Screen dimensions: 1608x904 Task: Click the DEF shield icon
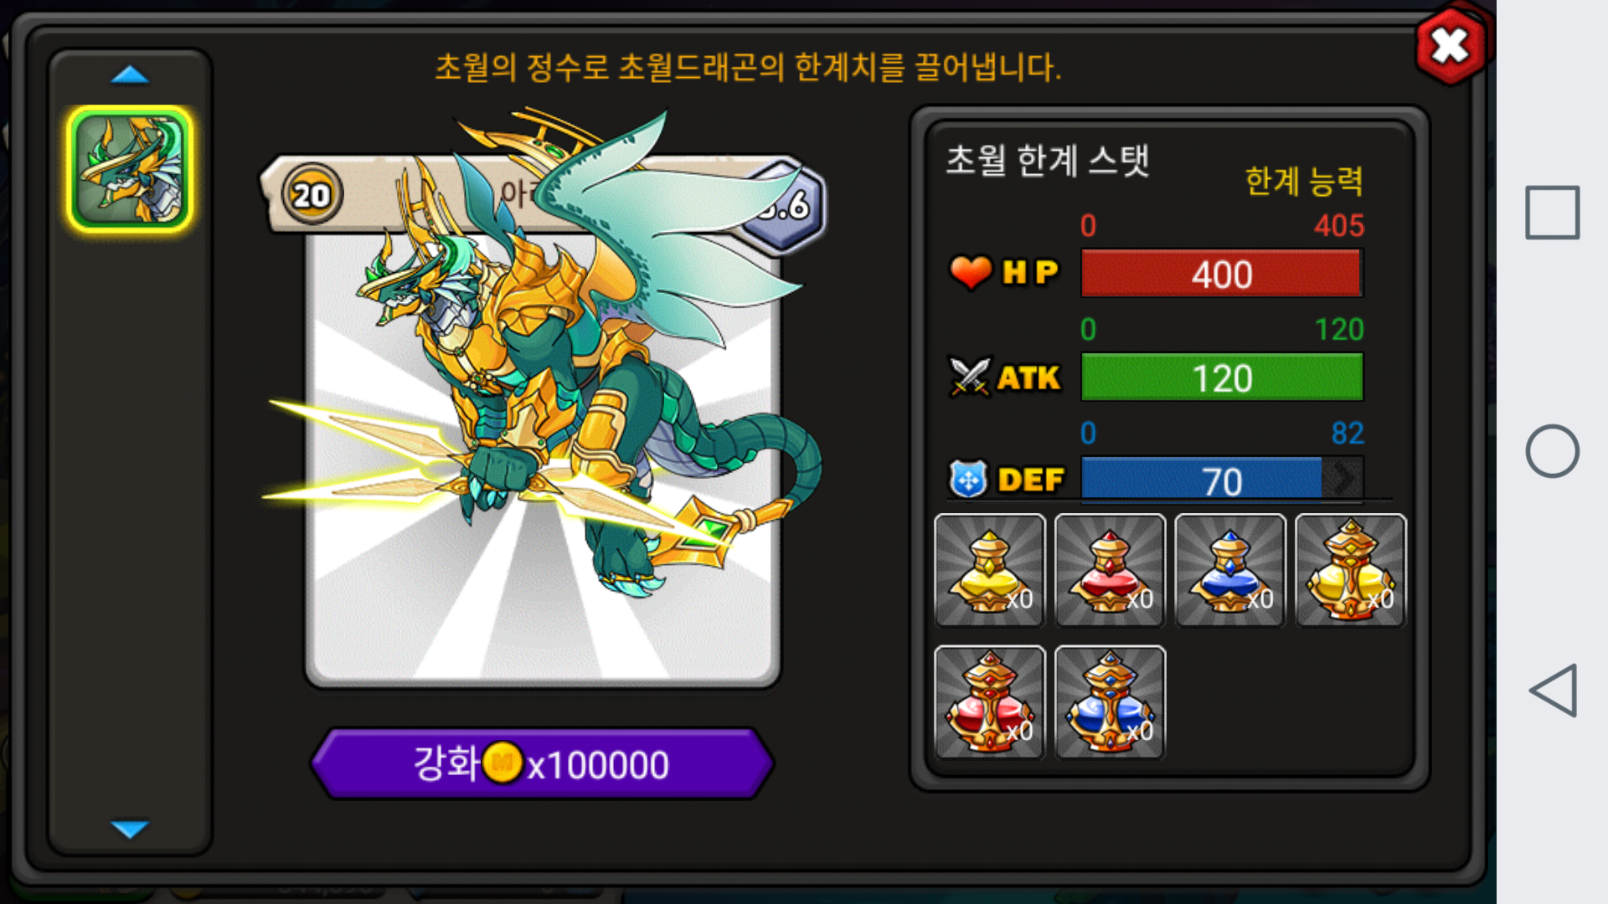969,480
